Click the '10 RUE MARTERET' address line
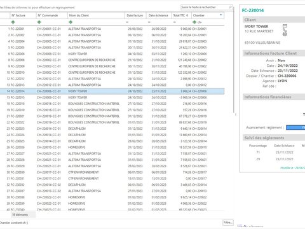The height and width of the screenshot is (229, 305). click(259, 31)
